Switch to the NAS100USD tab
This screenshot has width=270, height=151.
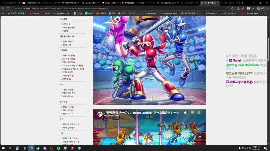[71, 3]
